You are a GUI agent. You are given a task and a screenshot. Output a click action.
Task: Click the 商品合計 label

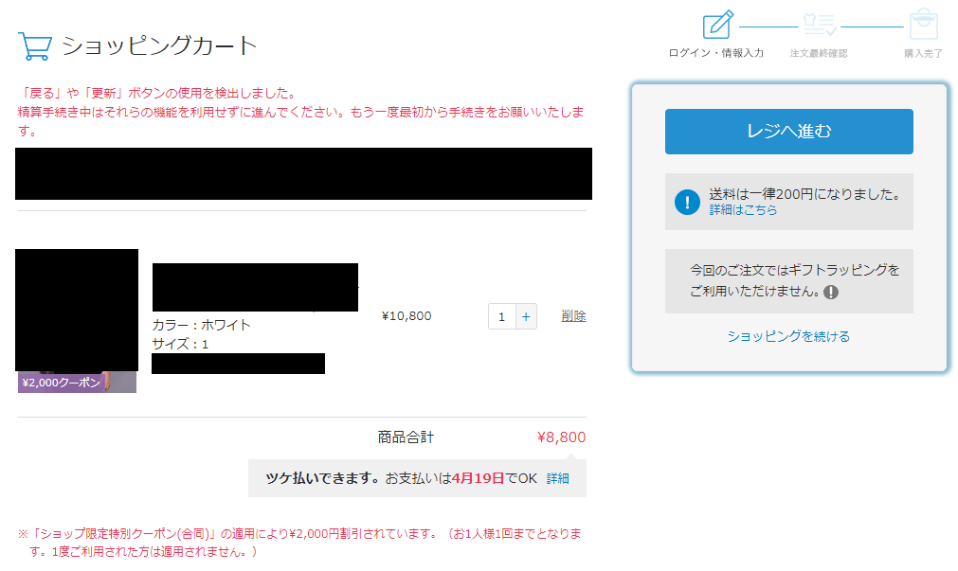[x=406, y=437]
